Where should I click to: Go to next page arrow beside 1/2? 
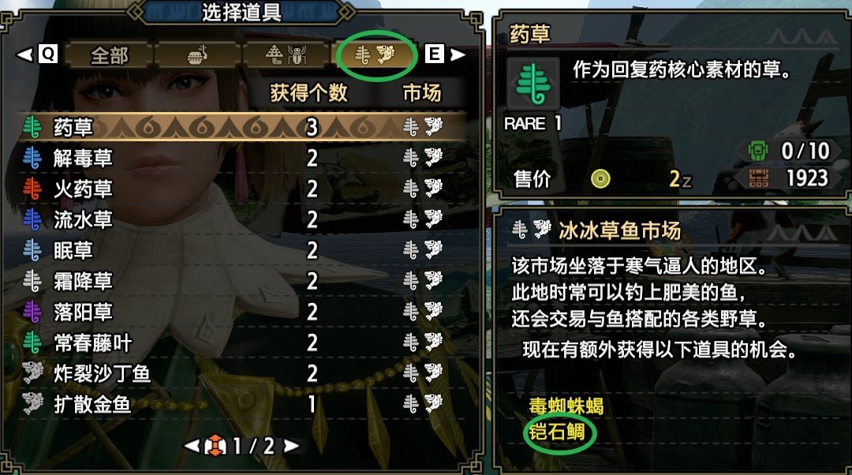292,446
